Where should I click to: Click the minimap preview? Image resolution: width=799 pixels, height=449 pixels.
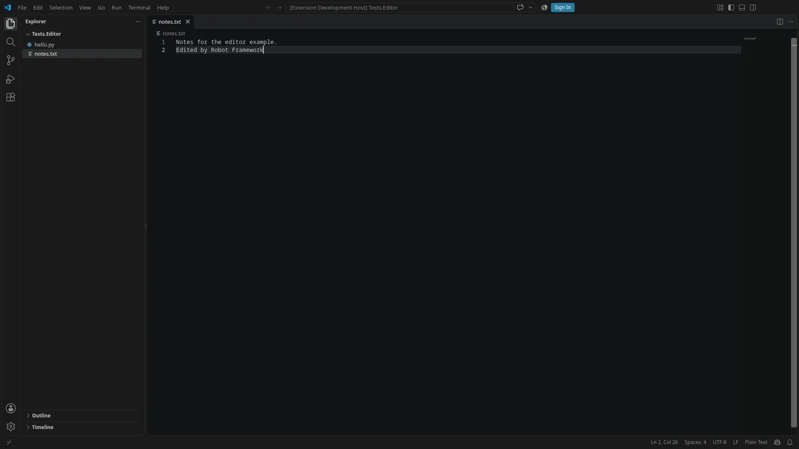[750, 39]
